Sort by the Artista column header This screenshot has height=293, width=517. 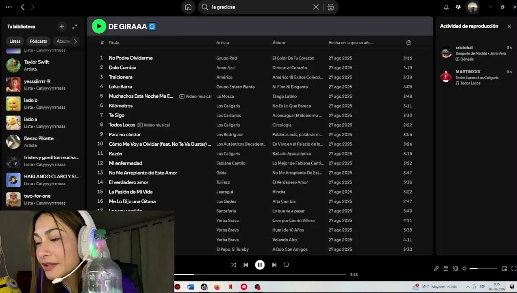(x=223, y=43)
